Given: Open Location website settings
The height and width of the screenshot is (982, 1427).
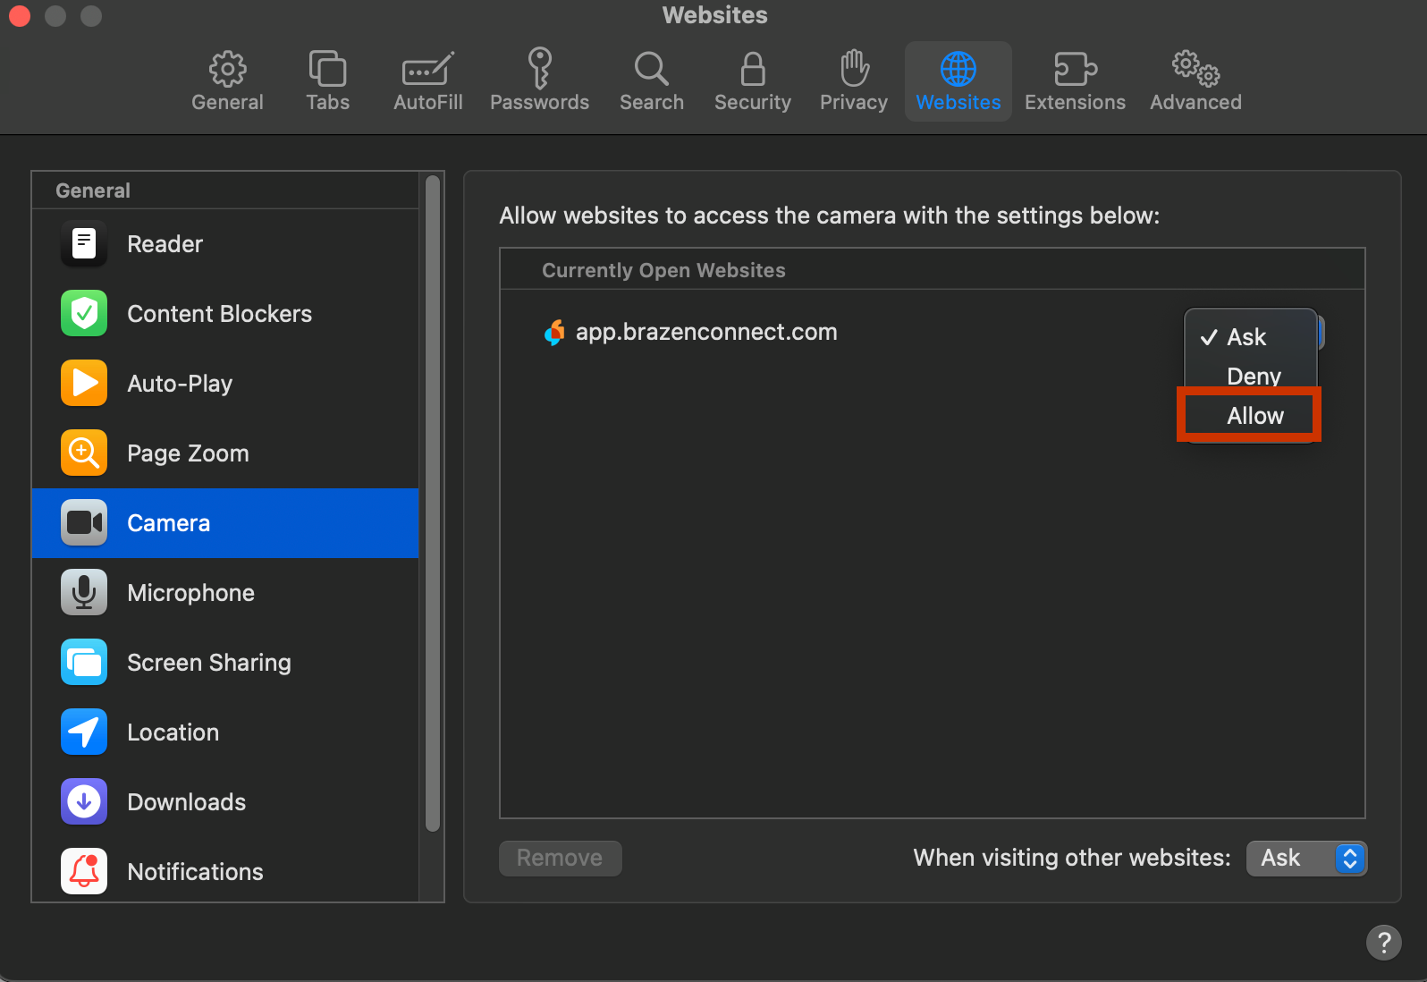Looking at the screenshot, I should pyautogui.click(x=225, y=732).
